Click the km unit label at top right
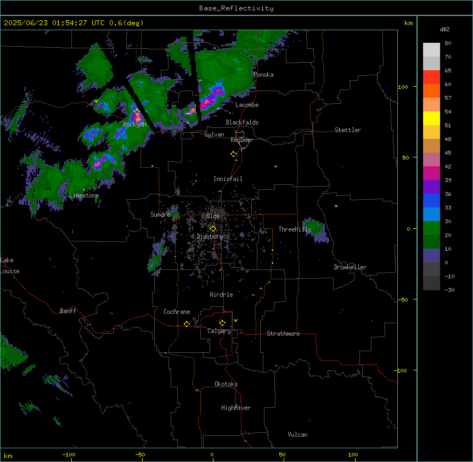 click(x=408, y=23)
